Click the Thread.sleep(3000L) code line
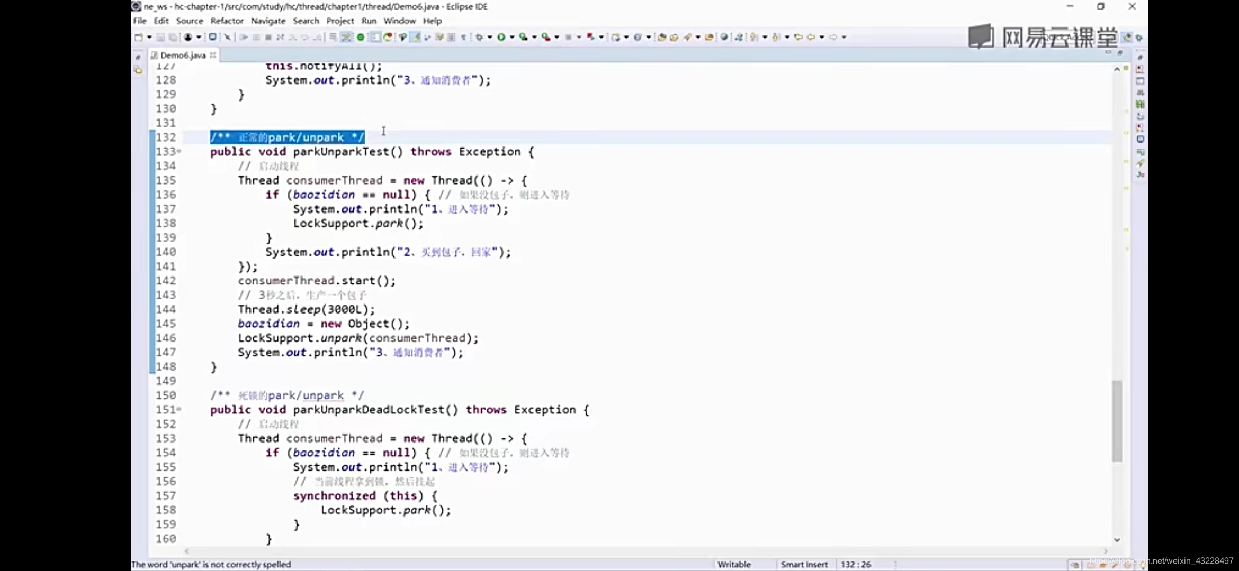 click(306, 309)
